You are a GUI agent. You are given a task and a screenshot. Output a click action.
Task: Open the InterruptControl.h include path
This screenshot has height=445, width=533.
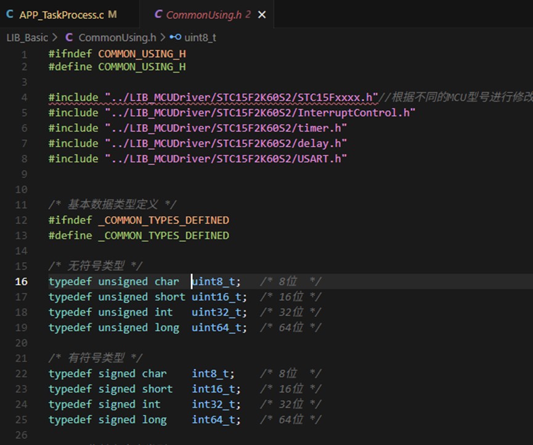point(260,113)
